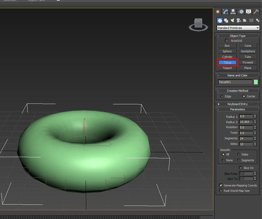Select the Smooth None option
Viewport: 262px width, 219px height.
coord(223,160)
